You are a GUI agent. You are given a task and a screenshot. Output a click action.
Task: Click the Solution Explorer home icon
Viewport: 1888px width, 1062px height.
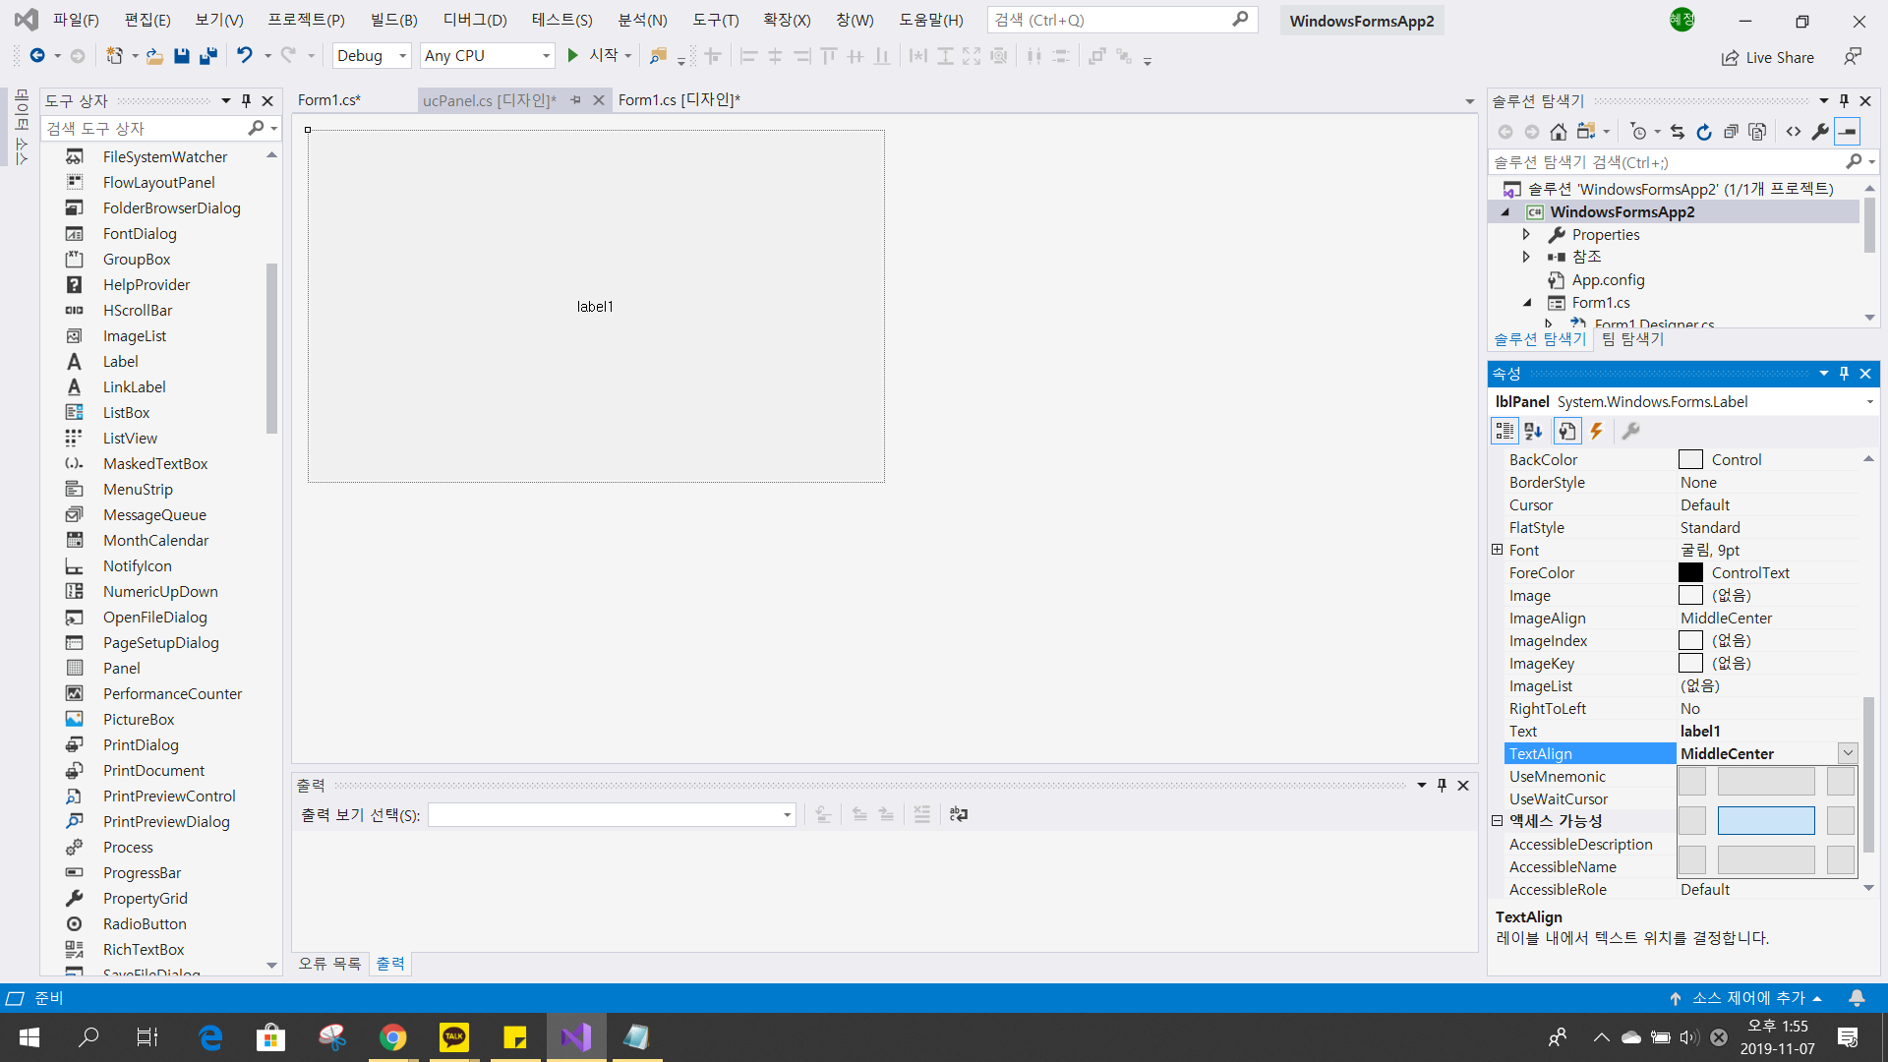[x=1558, y=132]
